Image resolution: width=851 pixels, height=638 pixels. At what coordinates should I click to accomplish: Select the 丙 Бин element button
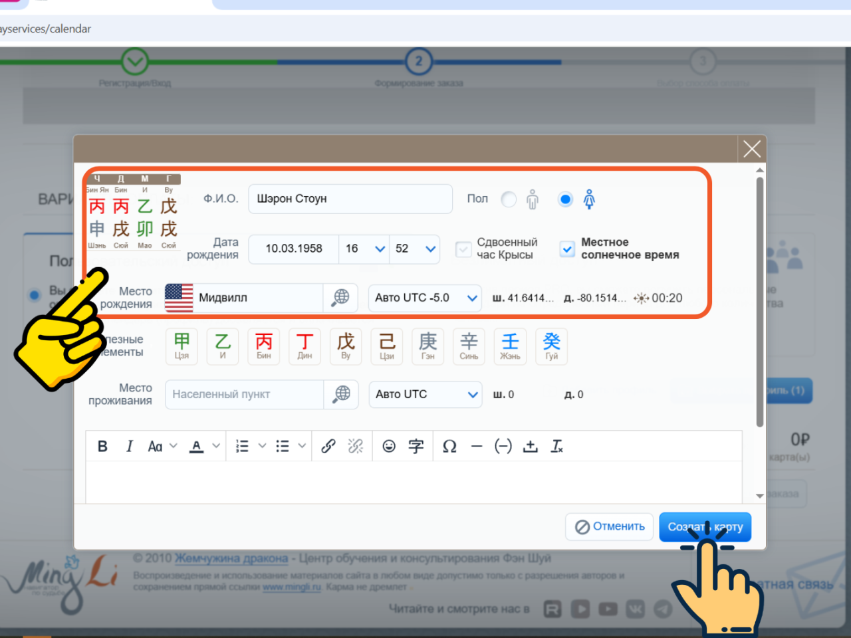click(x=263, y=346)
